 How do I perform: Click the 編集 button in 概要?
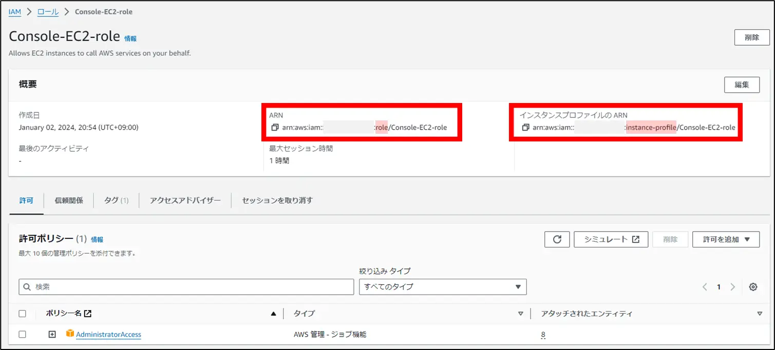tap(742, 85)
